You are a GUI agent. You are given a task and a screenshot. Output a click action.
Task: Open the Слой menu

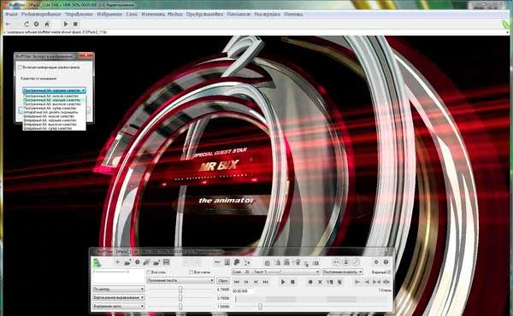[132, 14]
